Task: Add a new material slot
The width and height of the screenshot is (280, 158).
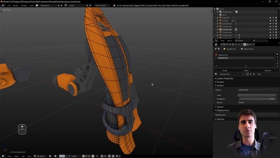Action: click(x=277, y=54)
